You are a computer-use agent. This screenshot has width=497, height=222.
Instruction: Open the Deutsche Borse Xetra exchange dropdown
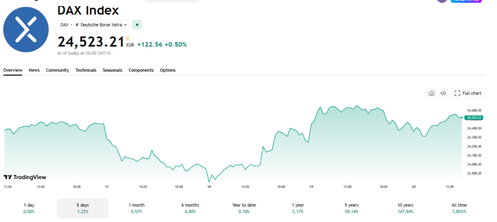pyautogui.click(x=94, y=24)
